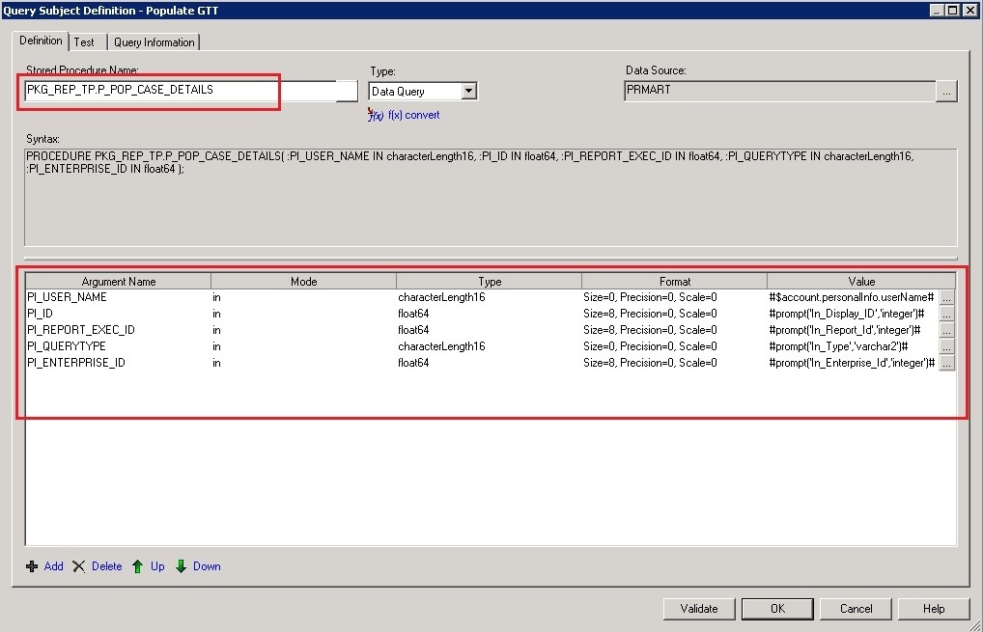The height and width of the screenshot is (632, 983).
Task: Click the In_Type varchar2 prompt value
Action: [x=838, y=346]
